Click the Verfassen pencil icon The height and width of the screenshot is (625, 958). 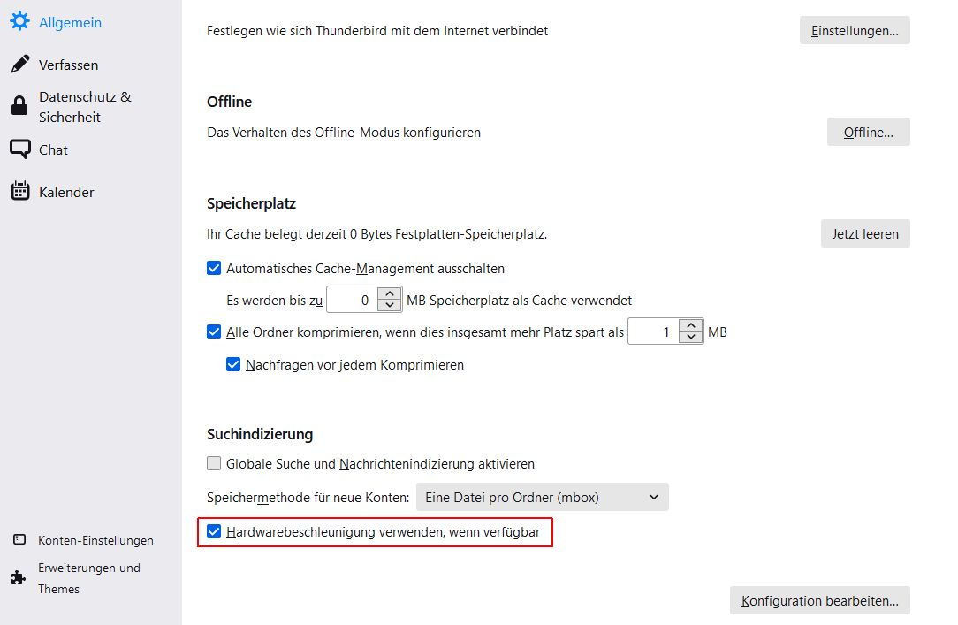point(19,65)
